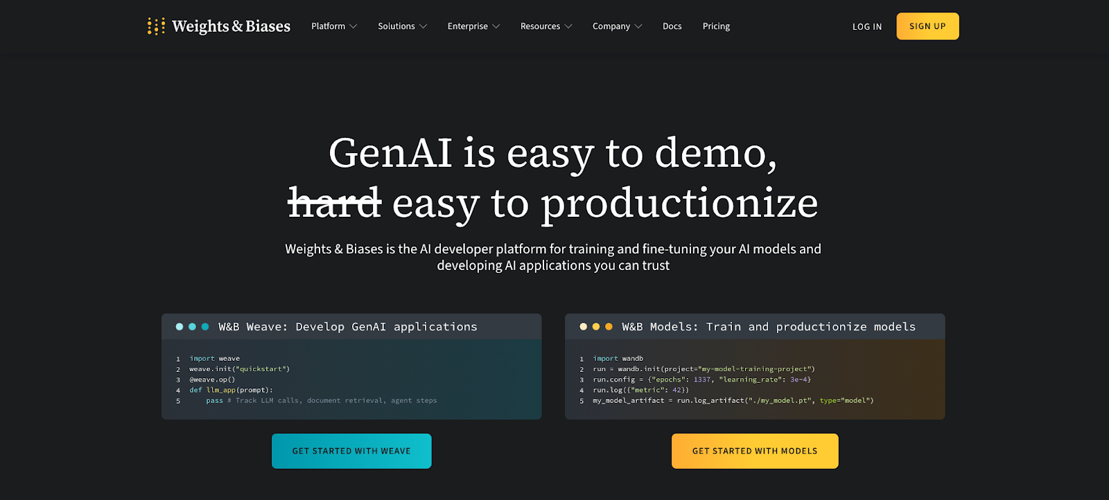Click the chevron next to Company

coord(638,26)
